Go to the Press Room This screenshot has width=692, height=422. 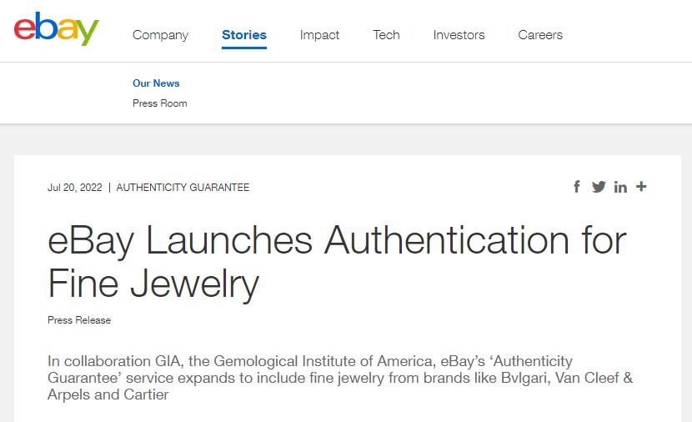(160, 103)
